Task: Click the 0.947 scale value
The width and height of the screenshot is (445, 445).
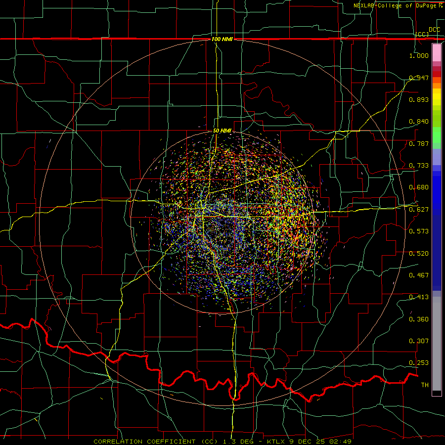Action: (419, 78)
